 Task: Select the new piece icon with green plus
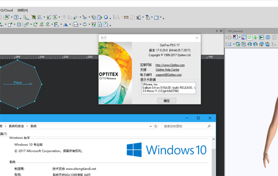click(10, 25)
